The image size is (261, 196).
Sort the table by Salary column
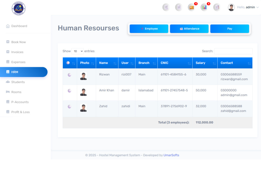pos(205,63)
